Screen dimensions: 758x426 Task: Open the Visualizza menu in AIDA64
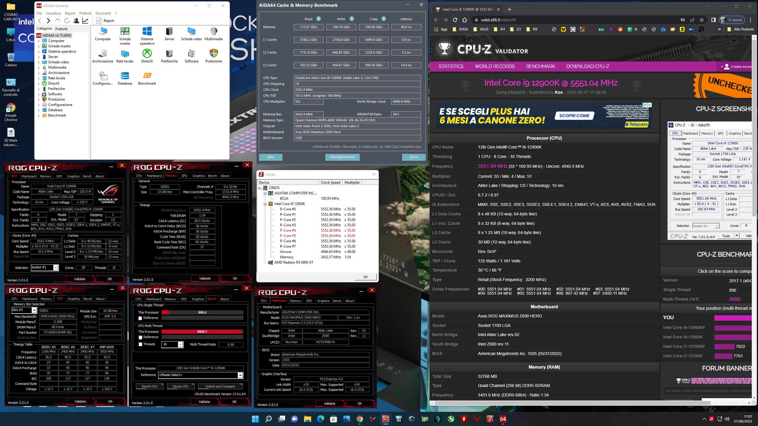click(x=53, y=13)
